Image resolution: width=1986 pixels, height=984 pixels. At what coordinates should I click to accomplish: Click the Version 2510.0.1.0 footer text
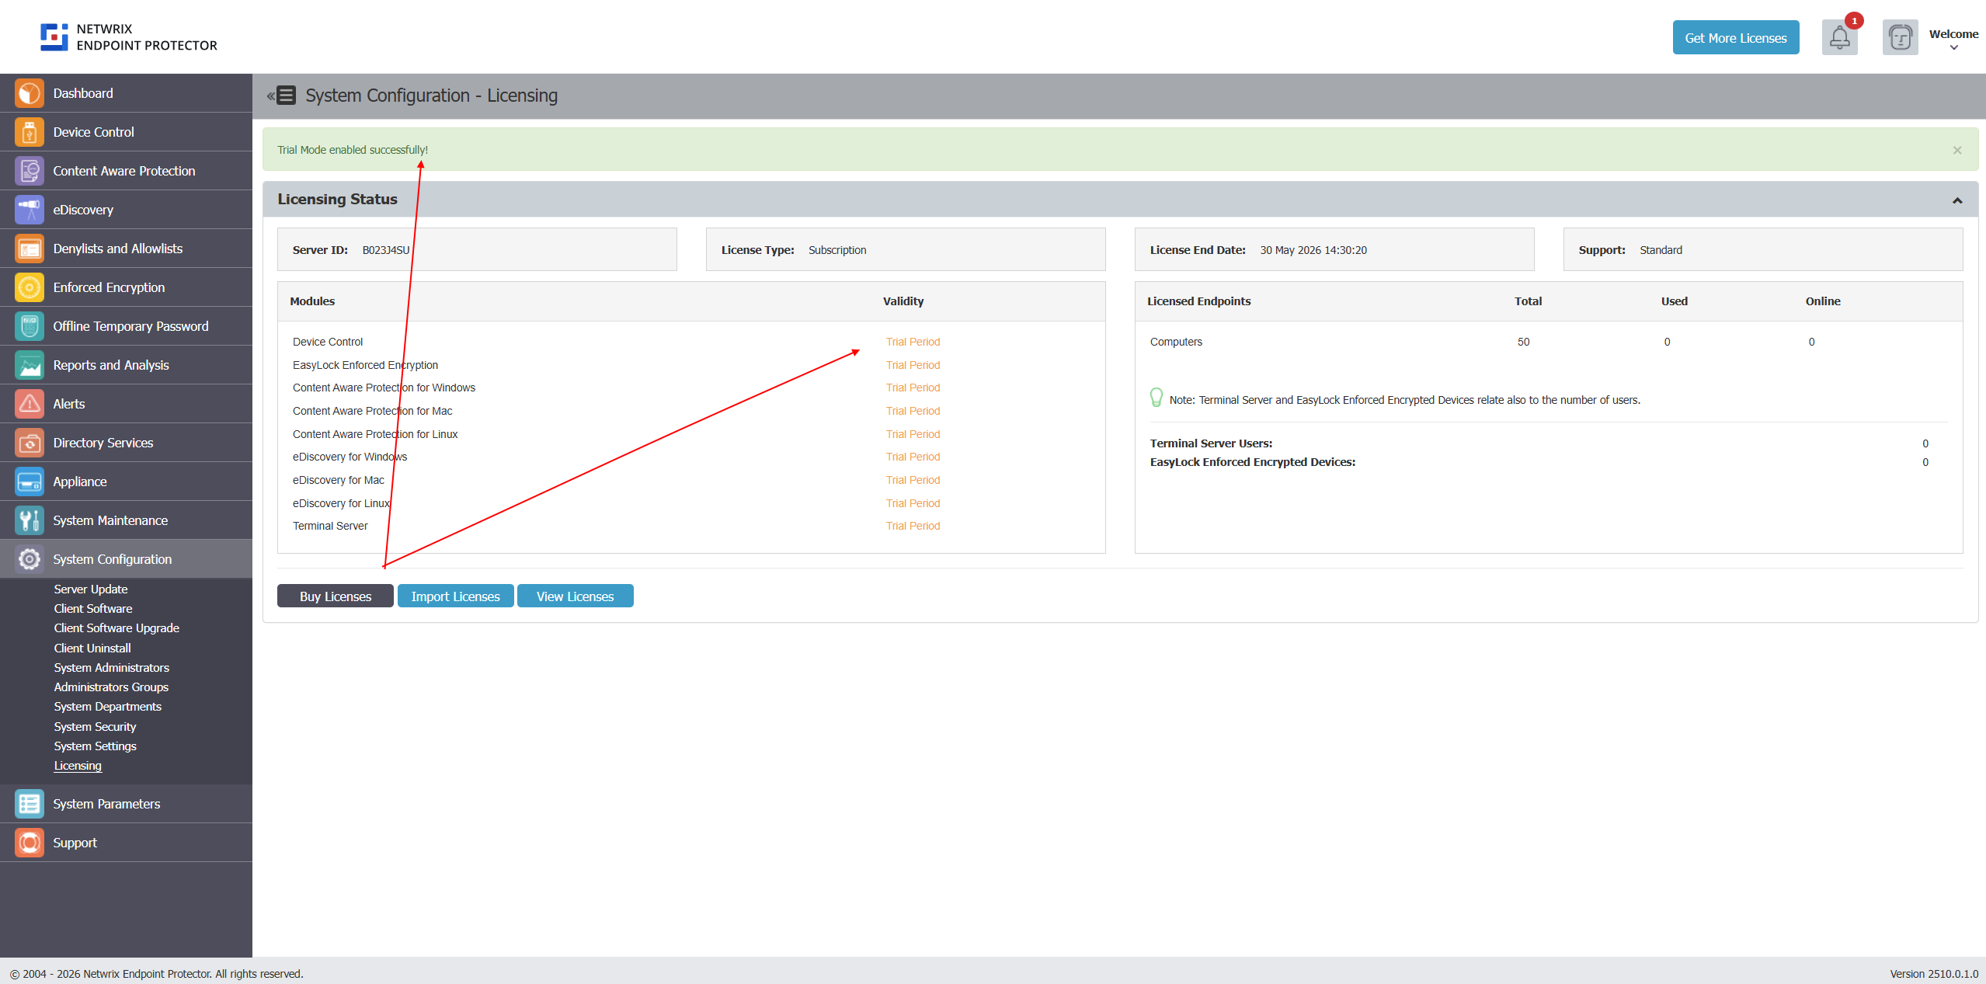click(1934, 974)
